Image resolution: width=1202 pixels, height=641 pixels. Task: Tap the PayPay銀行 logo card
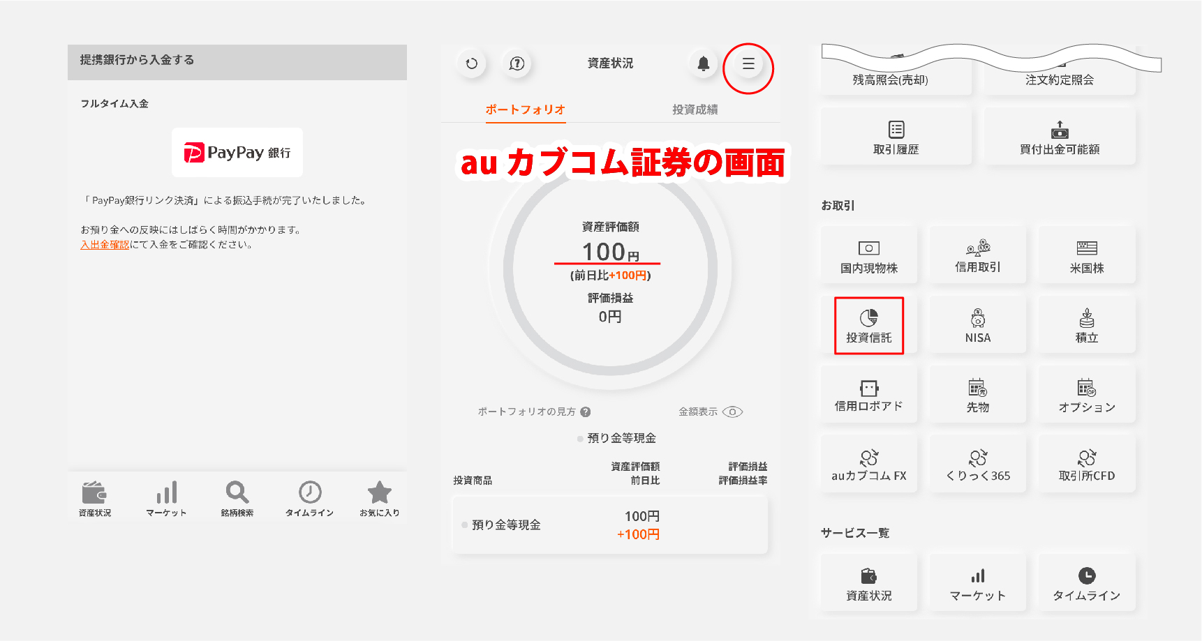coord(237,152)
